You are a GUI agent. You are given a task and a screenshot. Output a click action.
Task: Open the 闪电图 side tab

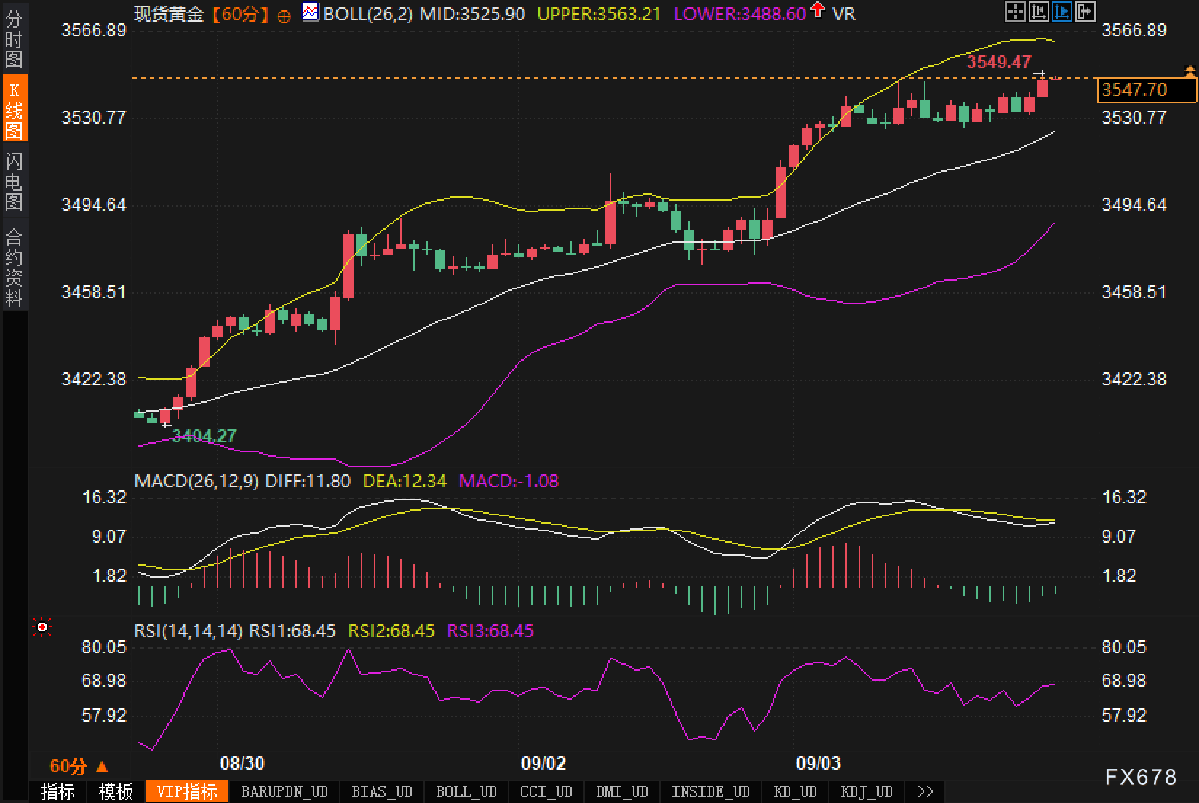(14, 180)
